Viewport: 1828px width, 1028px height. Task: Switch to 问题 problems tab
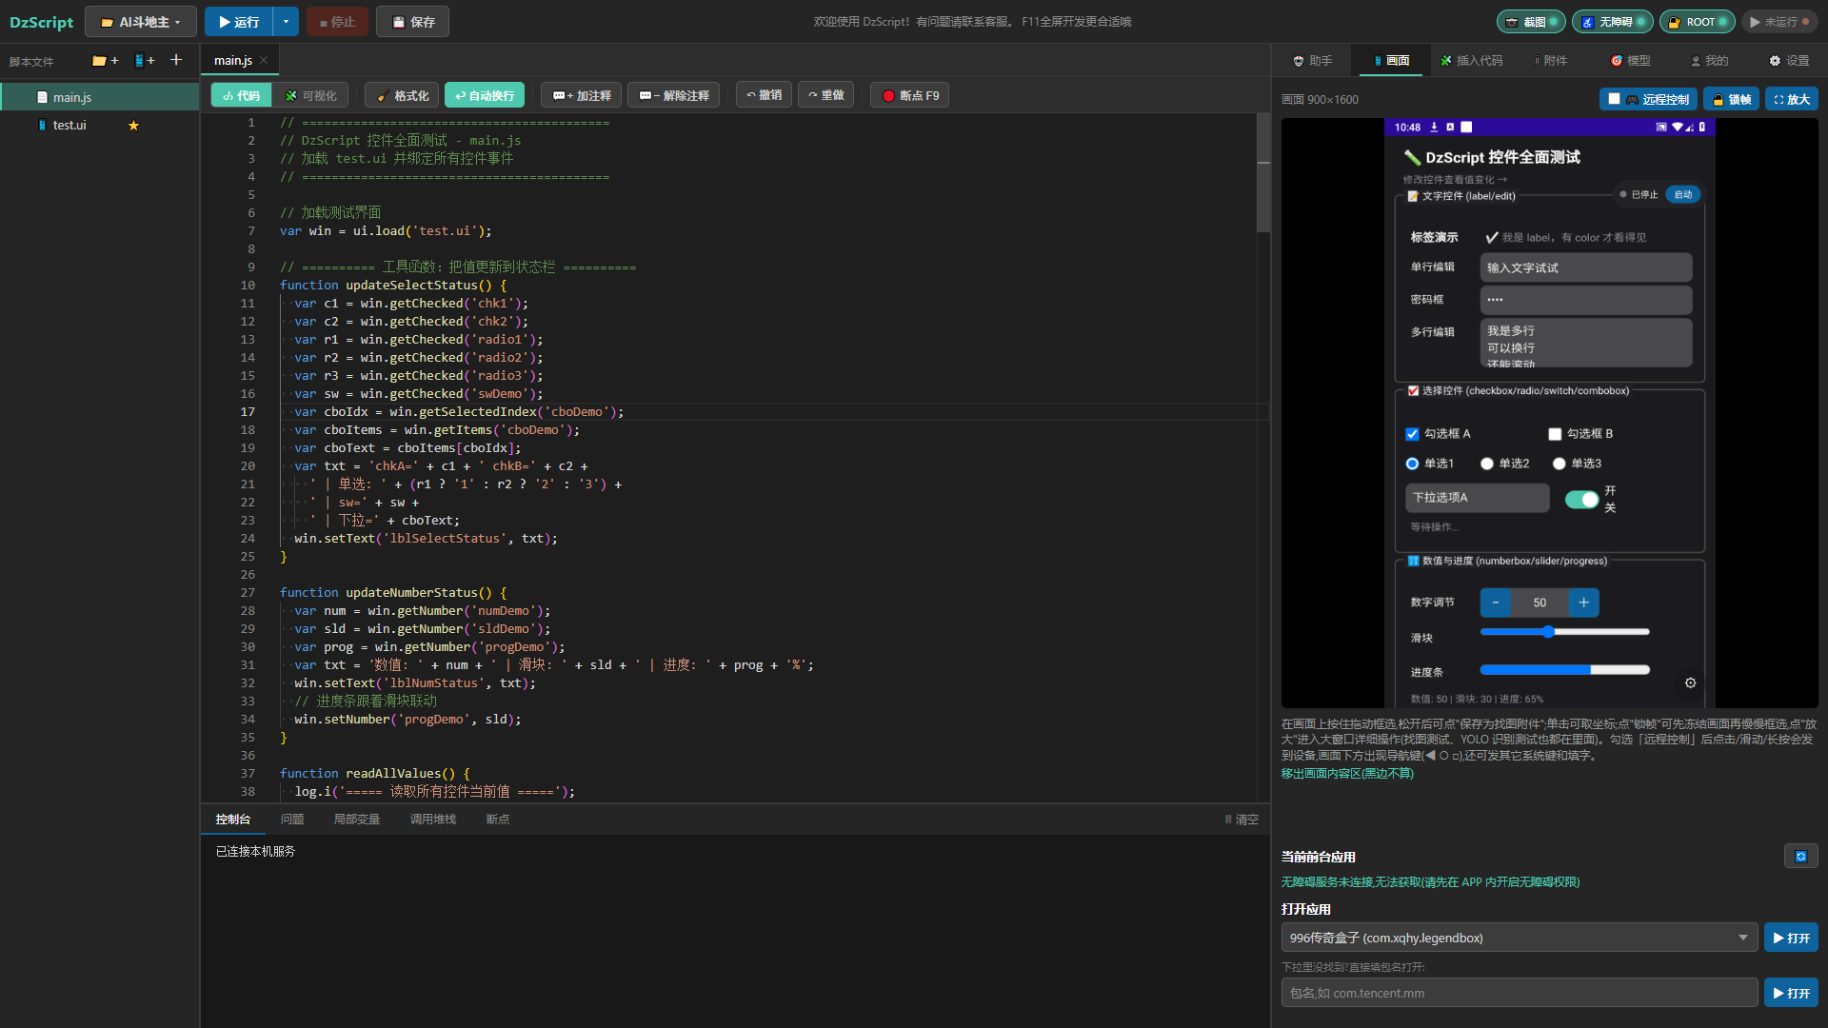(x=292, y=820)
